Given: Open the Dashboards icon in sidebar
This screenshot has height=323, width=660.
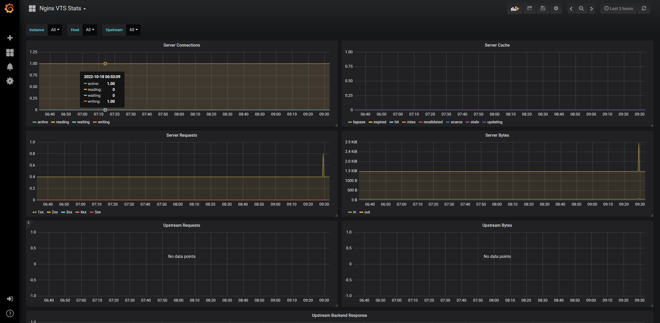Looking at the screenshot, I should [x=10, y=53].
